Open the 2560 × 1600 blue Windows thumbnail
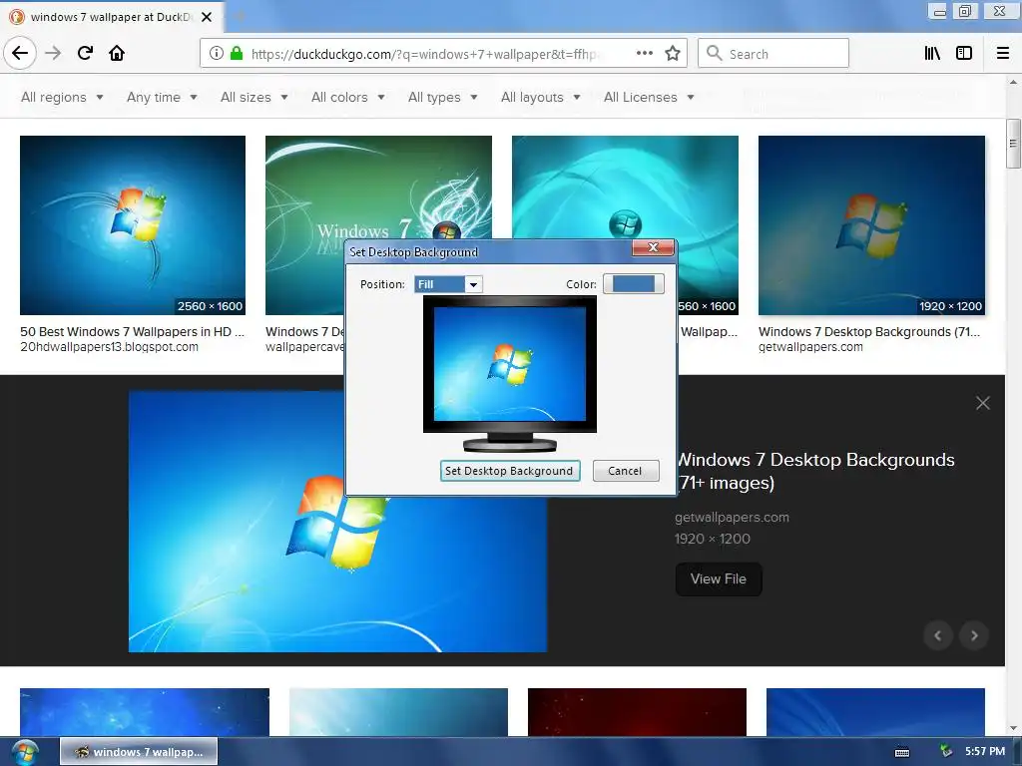This screenshot has height=766, width=1022. click(133, 225)
